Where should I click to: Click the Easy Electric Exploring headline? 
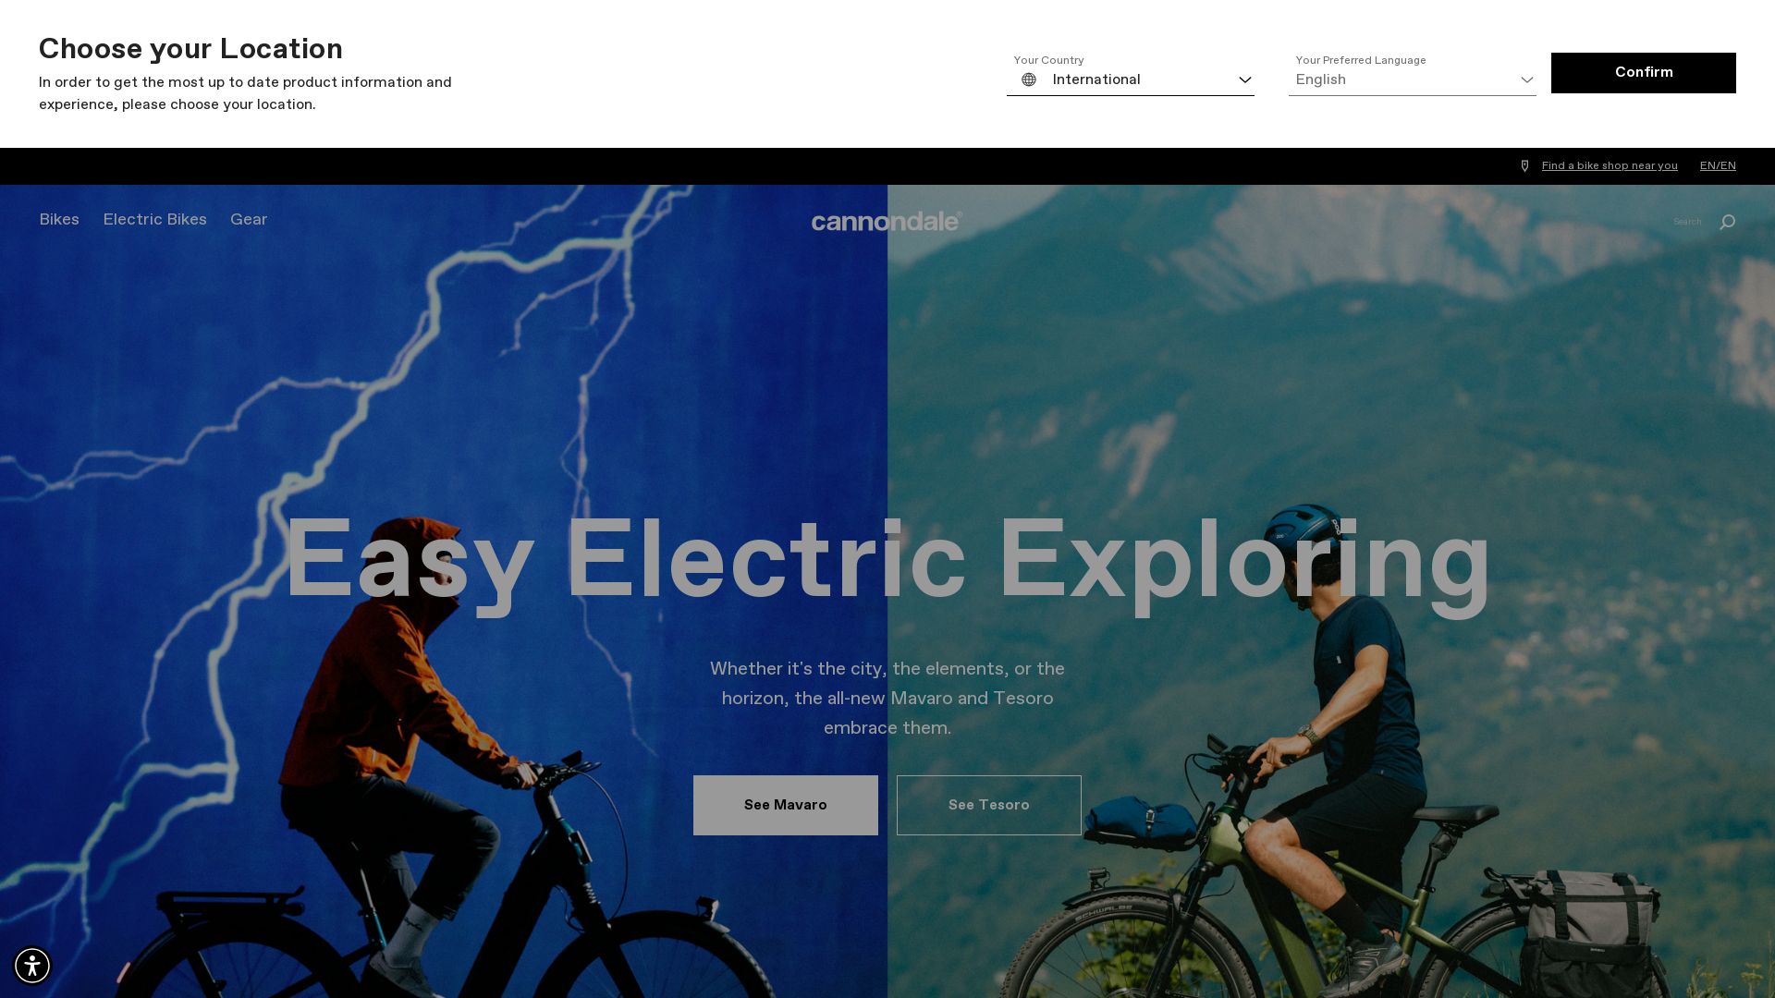click(887, 561)
